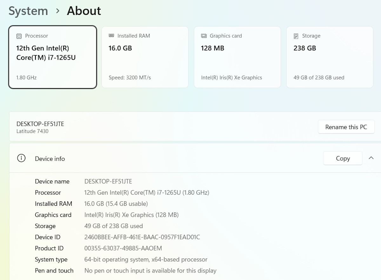The height and width of the screenshot is (280, 381).
Task: Click the Device name value DESKTOP-EF51JTE
Action: click(x=108, y=181)
